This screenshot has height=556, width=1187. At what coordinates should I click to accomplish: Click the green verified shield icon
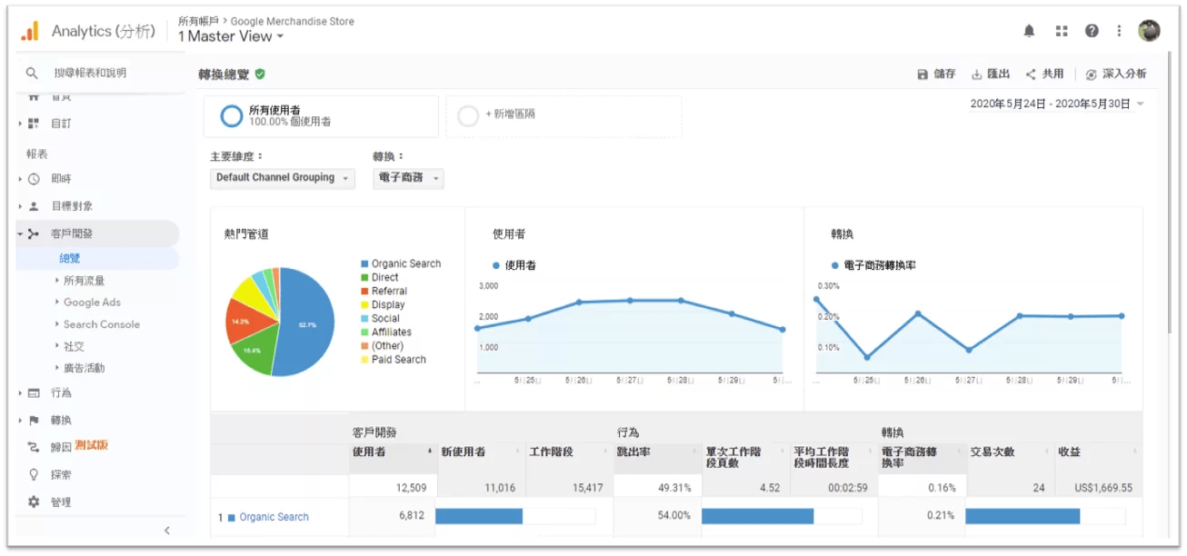pyautogui.click(x=260, y=74)
